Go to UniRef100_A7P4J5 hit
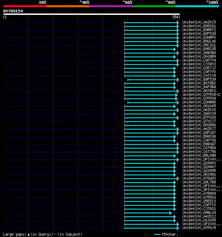 coord(199,228)
